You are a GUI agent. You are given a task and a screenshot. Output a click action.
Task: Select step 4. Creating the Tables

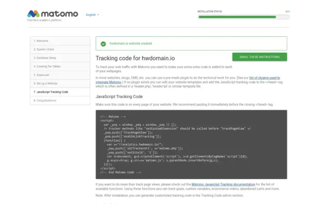tap(60, 66)
